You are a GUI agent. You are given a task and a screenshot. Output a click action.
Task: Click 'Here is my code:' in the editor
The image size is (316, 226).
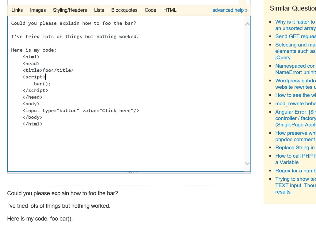pyautogui.click(x=34, y=50)
